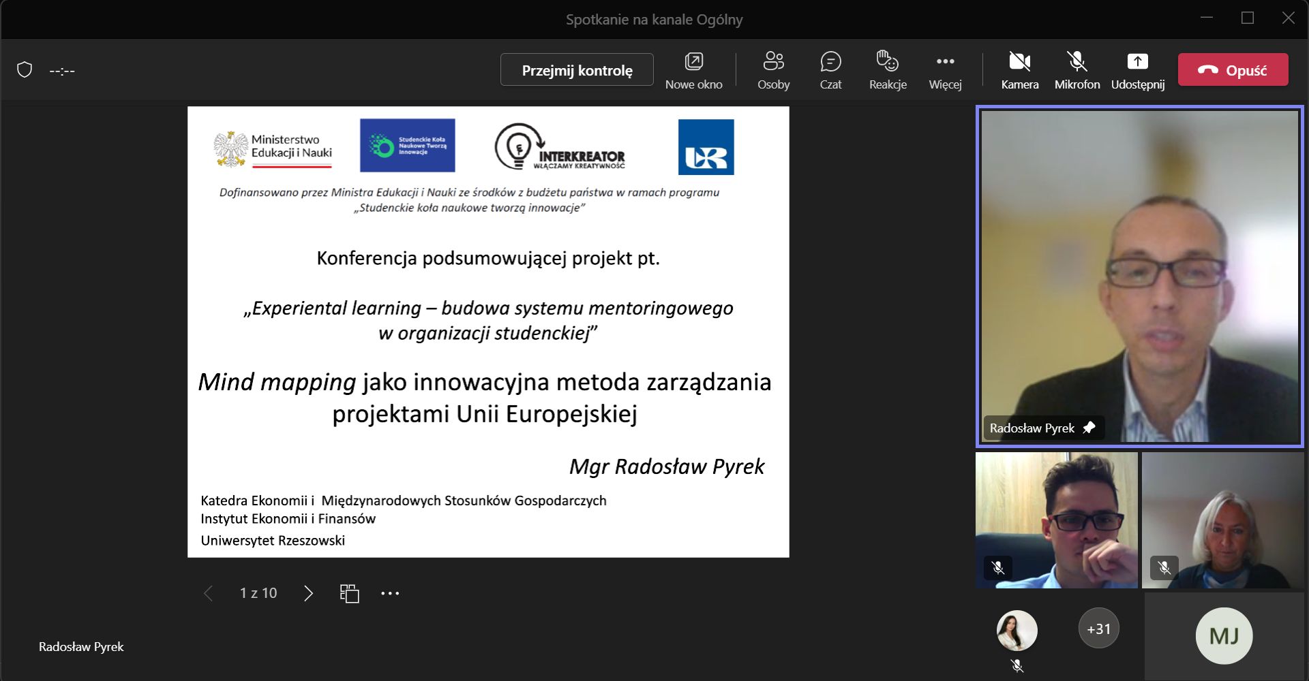
Task: Select the MJ participant avatar
Action: pos(1224,636)
